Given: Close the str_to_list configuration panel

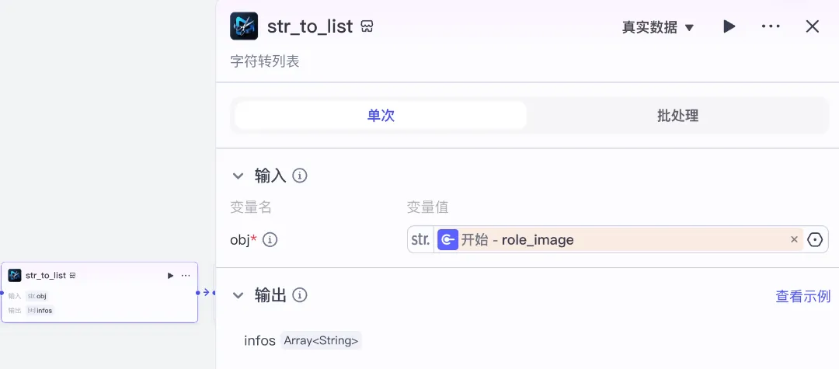Looking at the screenshot, I should 813,26.
